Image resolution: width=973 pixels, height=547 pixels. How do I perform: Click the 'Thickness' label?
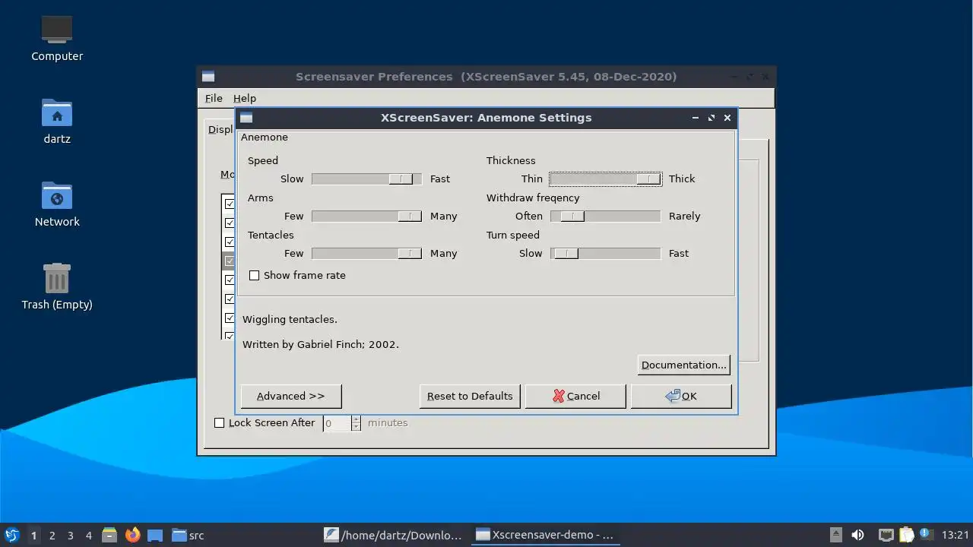coord(511,161)
